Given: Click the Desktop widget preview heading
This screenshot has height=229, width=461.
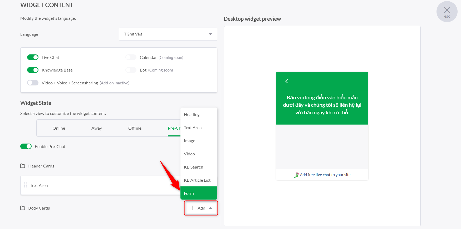Looking at the screenshot, I should tap(252, 19).
